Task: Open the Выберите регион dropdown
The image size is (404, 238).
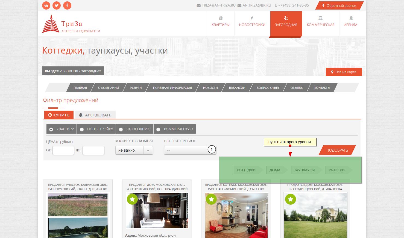Action: click(x=190, y=150)
